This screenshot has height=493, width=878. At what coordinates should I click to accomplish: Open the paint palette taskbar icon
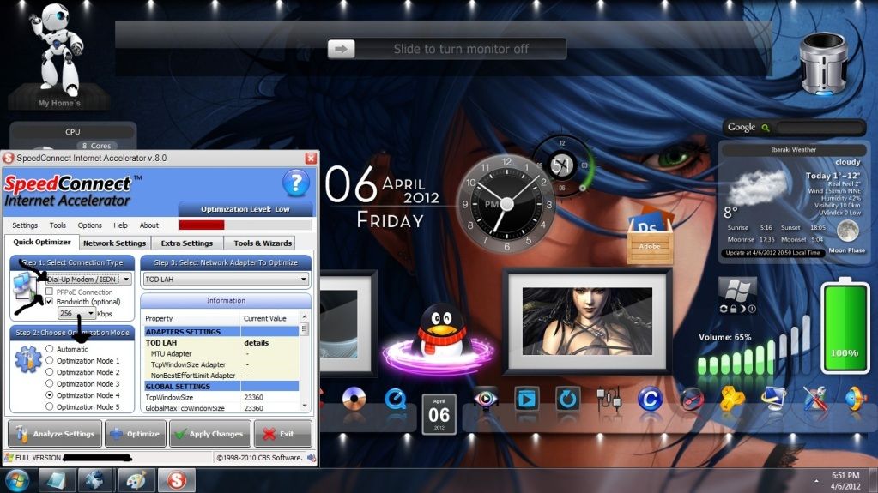pyautogui.click(x=136, y=480)
